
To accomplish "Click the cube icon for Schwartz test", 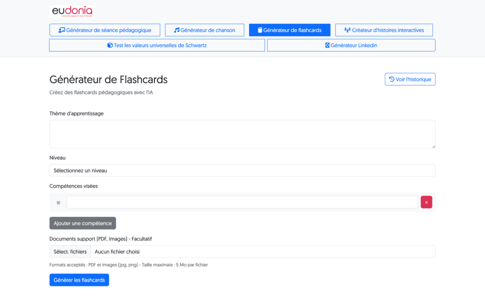I will click(x=110, y=45).
